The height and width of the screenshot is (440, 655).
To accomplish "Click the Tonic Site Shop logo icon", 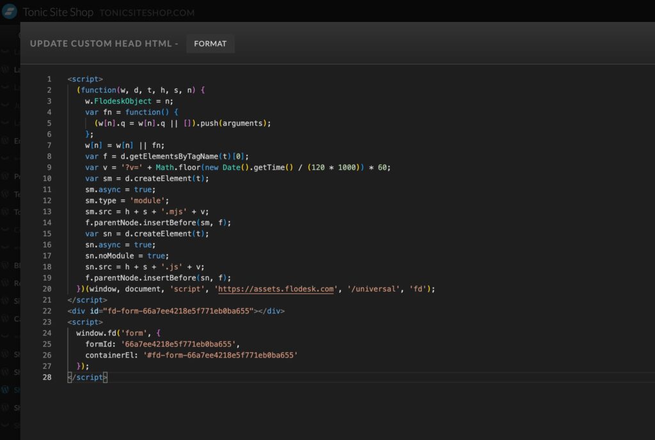I will [9, 12].
